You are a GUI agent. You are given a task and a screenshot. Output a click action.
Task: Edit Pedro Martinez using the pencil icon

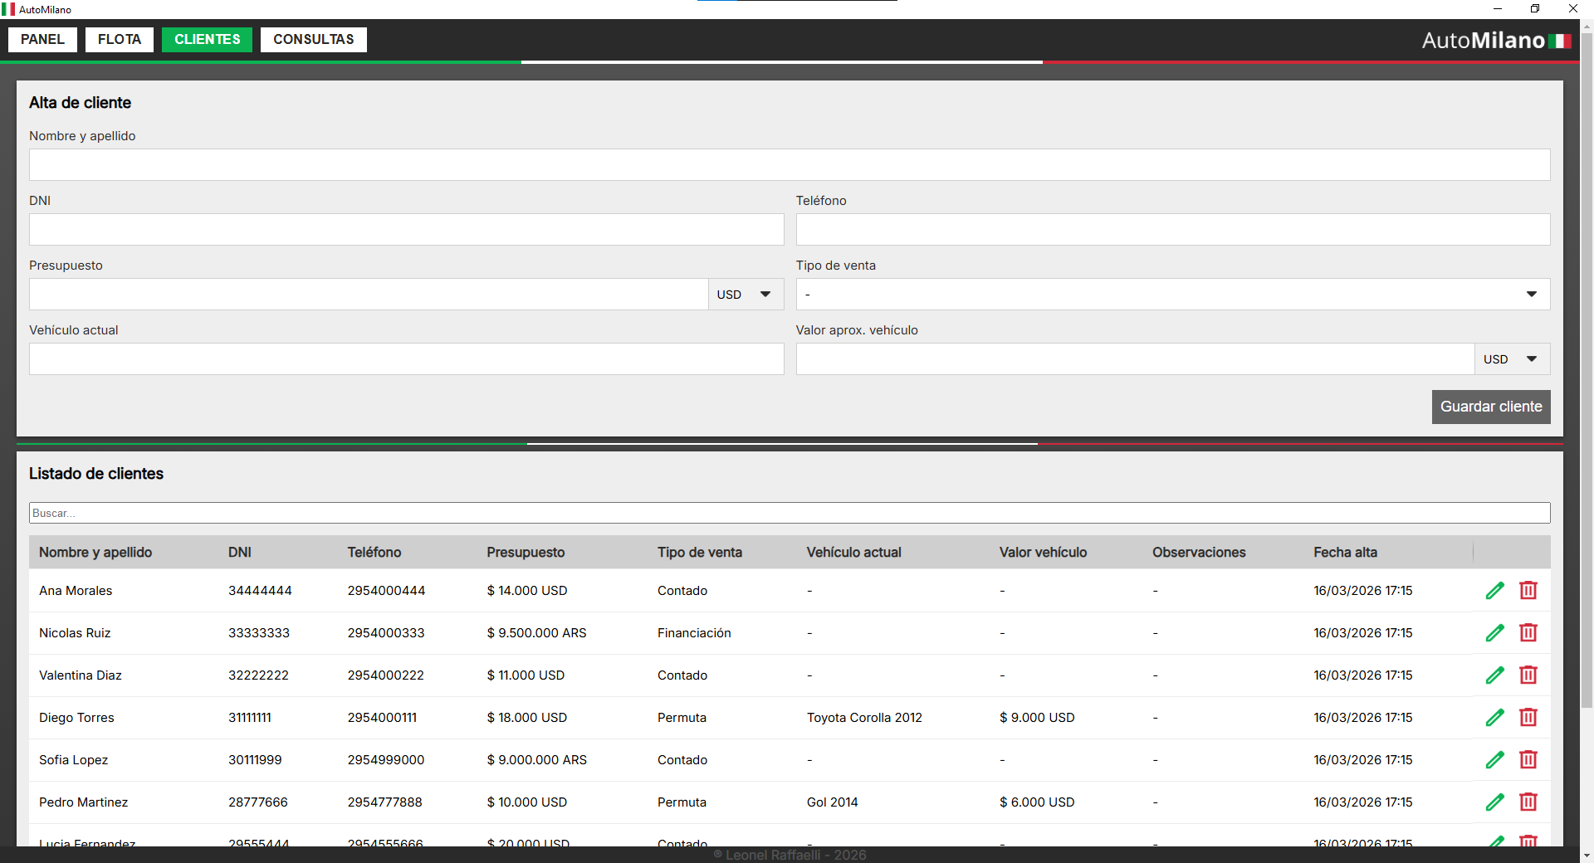click(x=1494, y=802)
